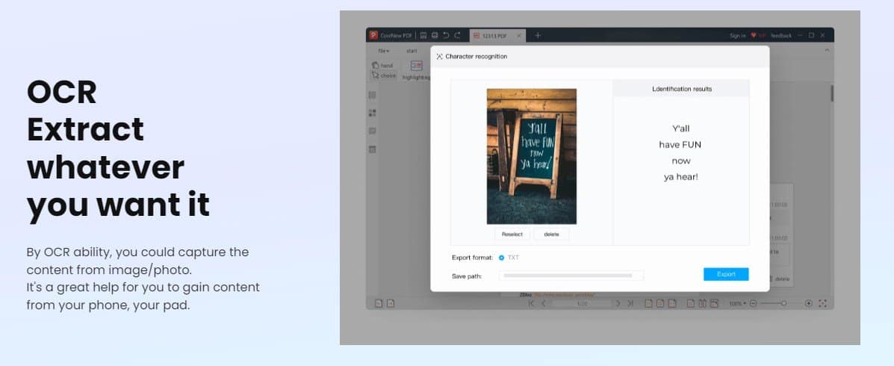This screenshot has width=894, height=366.
Task: Click the delete button below image
Action: 551,235
